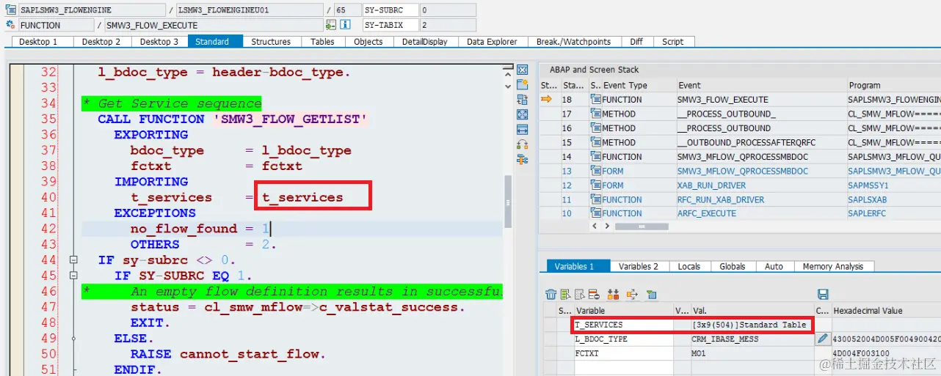Image resolution: width=941 pixels, height=376 pixels.
Task: Click the FCTXT variable name cell
Action: pos(622,353)
